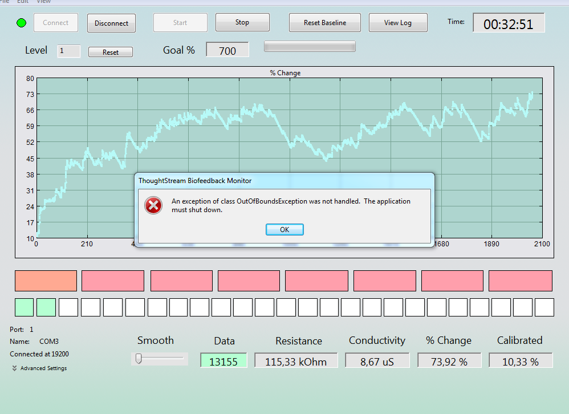Click the green connection status indicator

click(22, 23)
